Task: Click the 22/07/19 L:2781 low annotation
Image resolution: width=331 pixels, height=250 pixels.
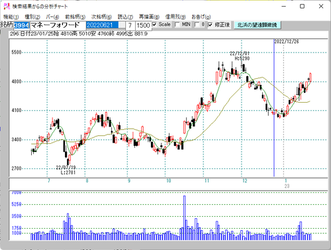Action: click(66, 170)
